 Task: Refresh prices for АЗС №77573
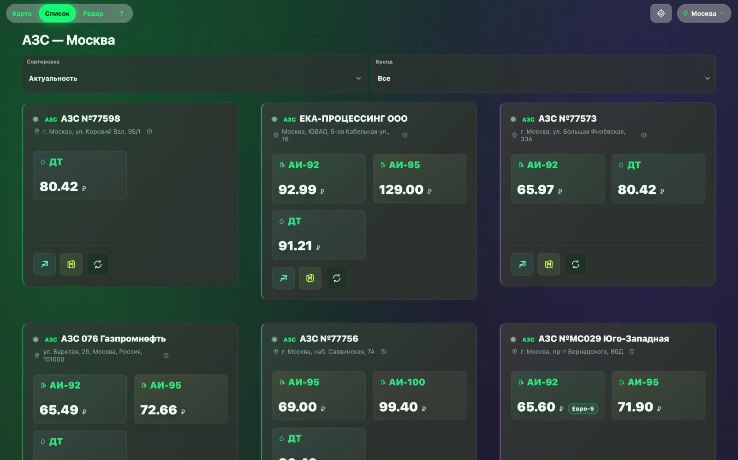575,264
